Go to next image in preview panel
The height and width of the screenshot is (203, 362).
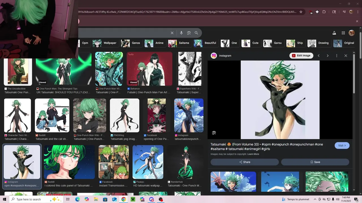coord(328,56)
